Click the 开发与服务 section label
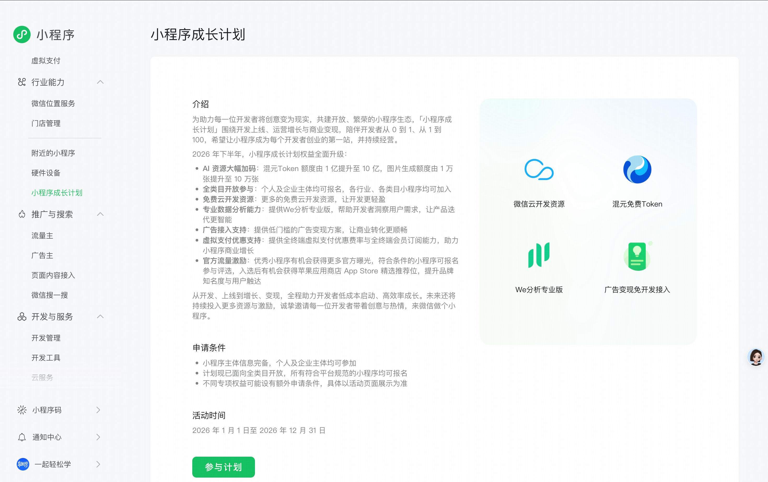 [x=52, y=316]
